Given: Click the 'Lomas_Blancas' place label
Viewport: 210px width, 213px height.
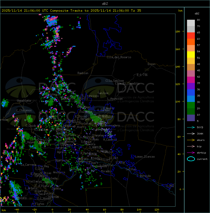Looking at the screenshot, I should pyautogui.click(x=145, y=157).
